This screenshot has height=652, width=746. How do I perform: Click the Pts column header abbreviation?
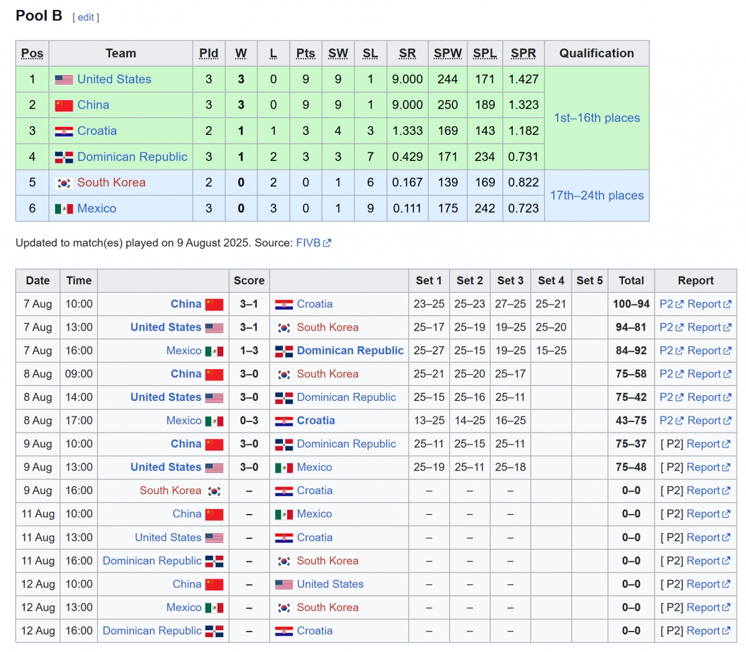[x=305, y=53]
